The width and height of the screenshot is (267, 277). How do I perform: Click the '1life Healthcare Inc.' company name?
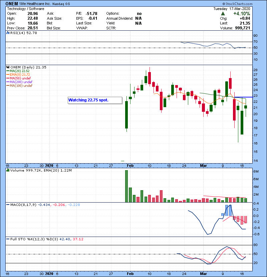(35, 4)
